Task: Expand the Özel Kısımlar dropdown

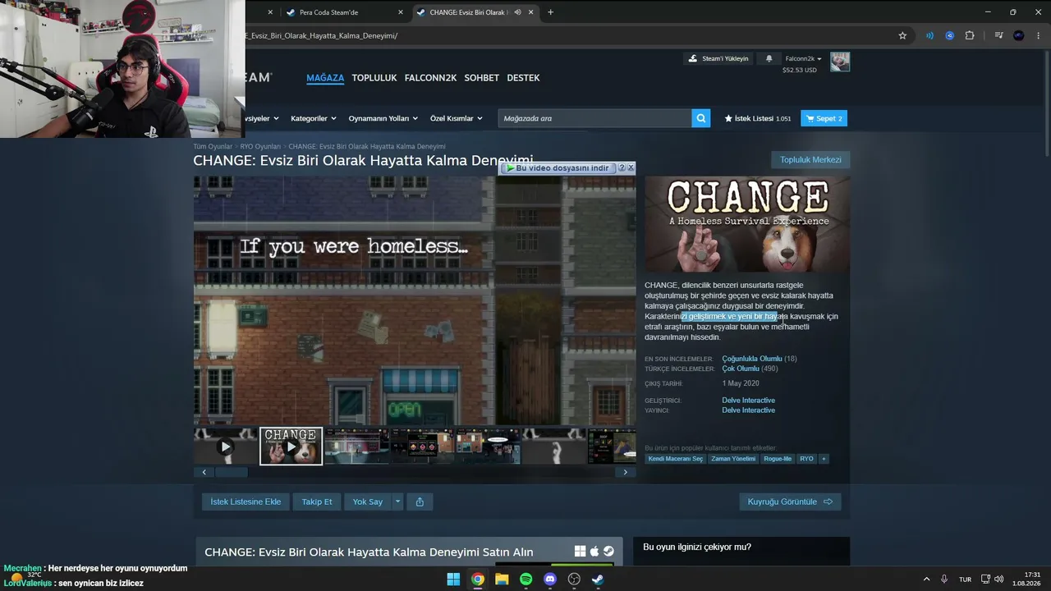Action: coord(456,118)
